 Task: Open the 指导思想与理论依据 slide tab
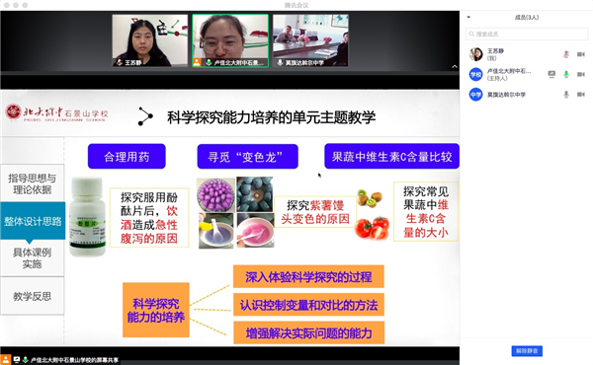pyautogui.click(x=33, y=183)
